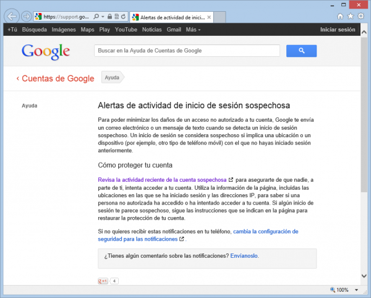The height and width of the screenshot is (298, 371).
Task: Open the address bar autocomplete dropdown arrow
Action: [103, 17]
